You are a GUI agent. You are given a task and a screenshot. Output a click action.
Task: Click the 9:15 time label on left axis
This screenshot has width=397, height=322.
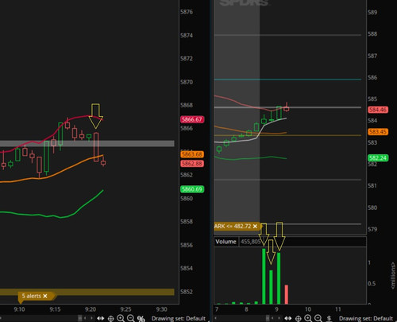click(x=55, y=309)
